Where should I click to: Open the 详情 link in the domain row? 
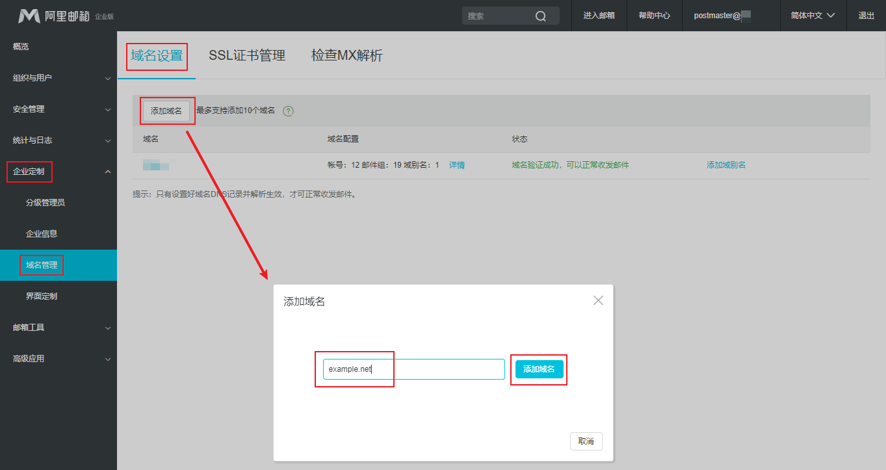457,165
